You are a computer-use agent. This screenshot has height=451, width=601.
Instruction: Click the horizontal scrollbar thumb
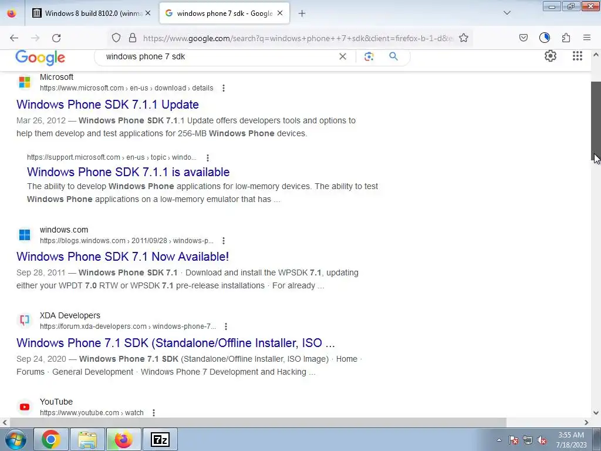pyautogui.click(x=258, y=422)
